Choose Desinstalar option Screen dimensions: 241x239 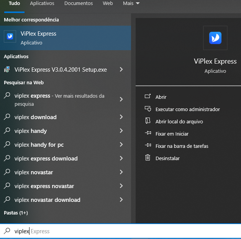[x=167, y=158]
